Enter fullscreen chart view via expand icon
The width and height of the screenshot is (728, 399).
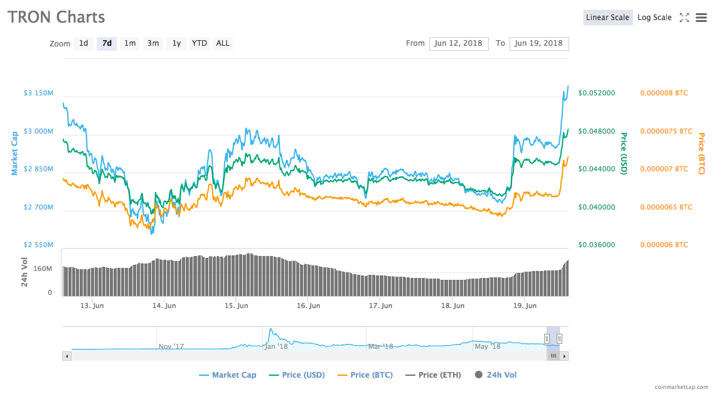click(685, 18)
